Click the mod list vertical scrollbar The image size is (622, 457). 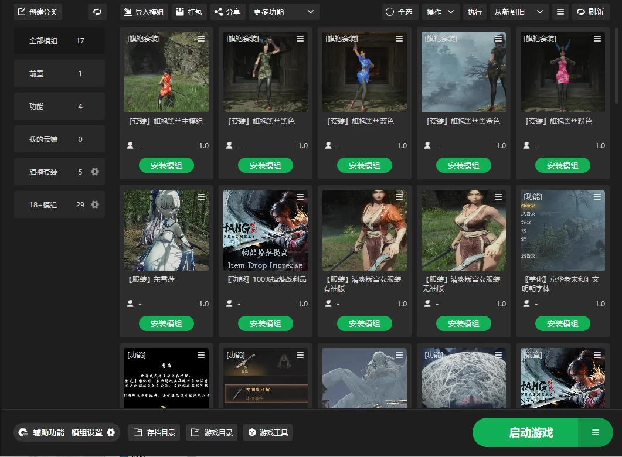pyautogui.click(x=617, y=59)
